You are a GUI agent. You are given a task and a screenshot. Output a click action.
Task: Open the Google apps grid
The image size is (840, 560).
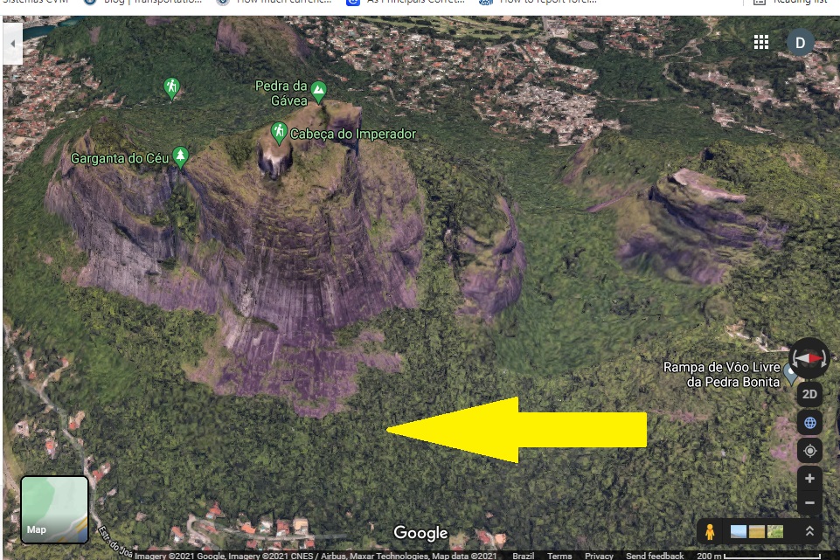click(x=761, y=42)
